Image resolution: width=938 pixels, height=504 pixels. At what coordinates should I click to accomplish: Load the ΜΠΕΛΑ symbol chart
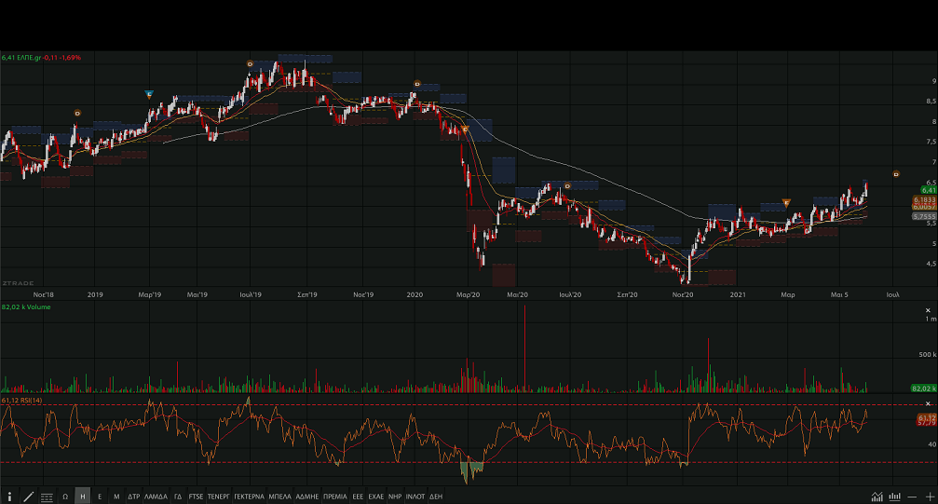tap(279, 497)
